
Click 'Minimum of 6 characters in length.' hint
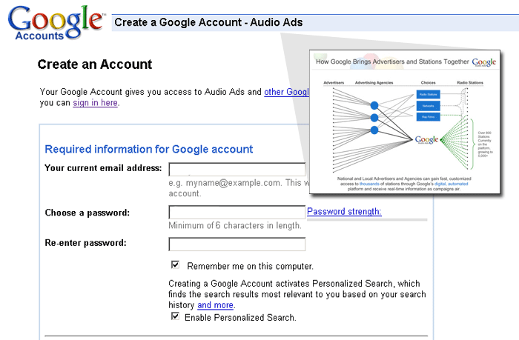point(235,226)
